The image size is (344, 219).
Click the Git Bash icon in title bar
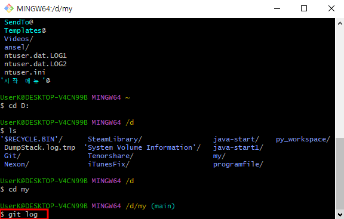click(x=9, y=8)
